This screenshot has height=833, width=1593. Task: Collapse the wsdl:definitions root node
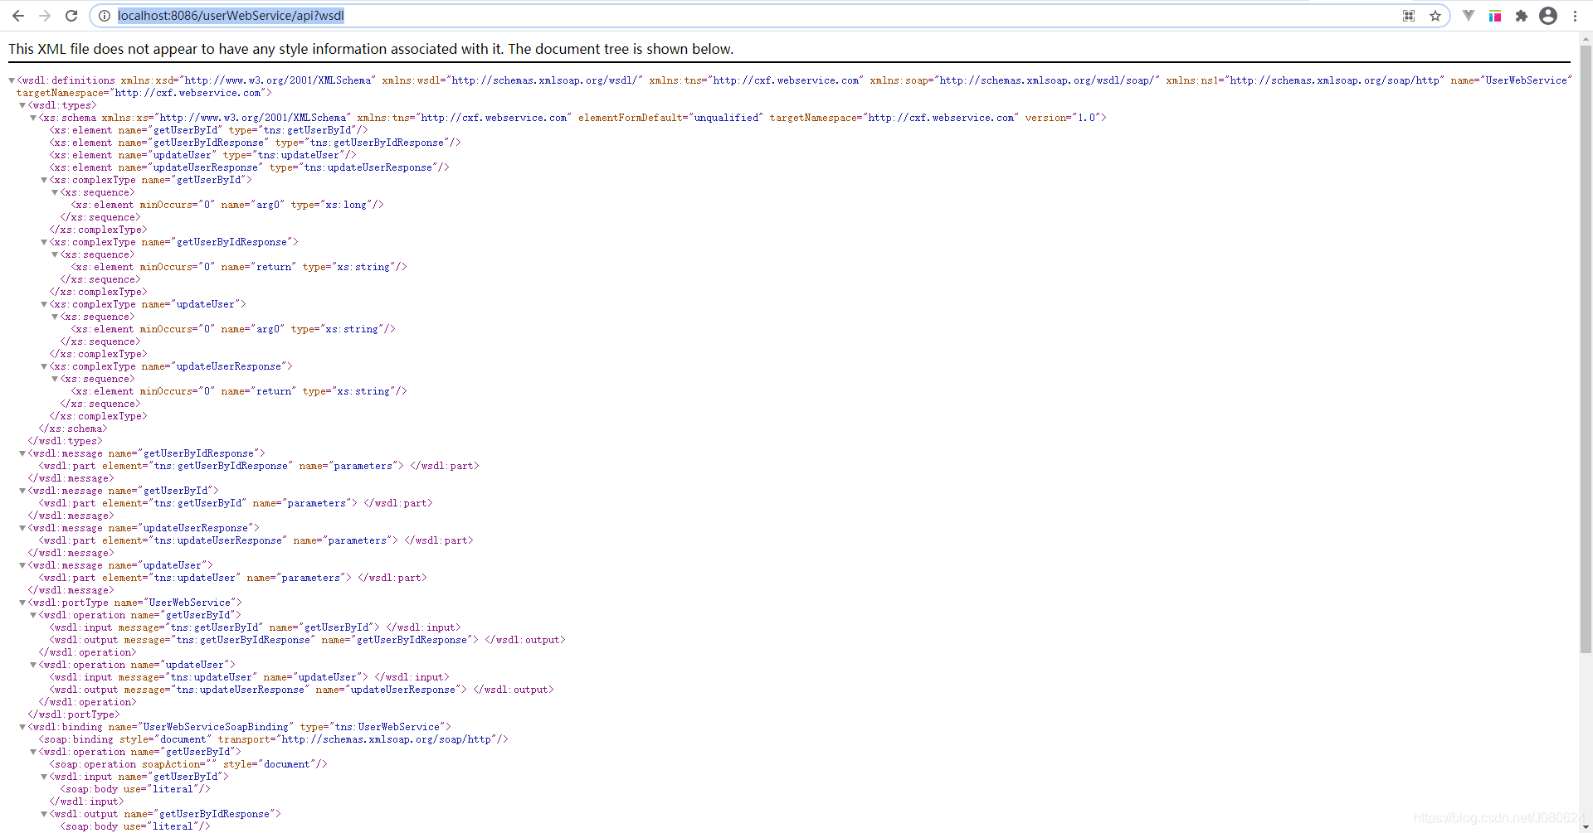[12, 80]
